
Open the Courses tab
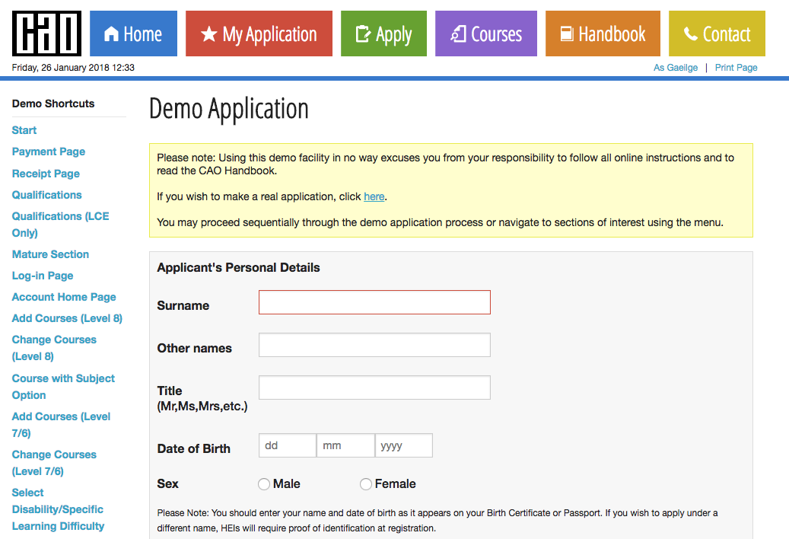click(x=486, y=33)
